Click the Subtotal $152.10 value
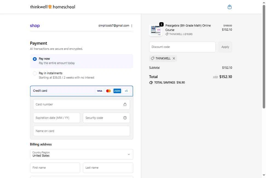 point(227,68)
